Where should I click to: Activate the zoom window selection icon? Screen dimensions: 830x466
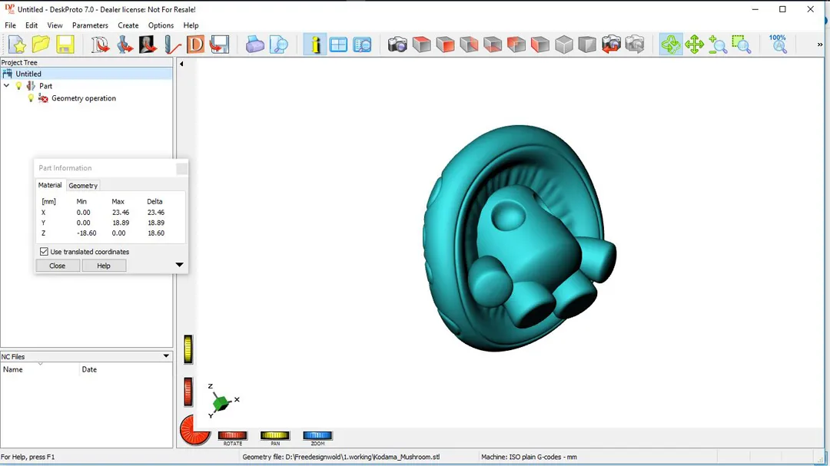[742, 45]
